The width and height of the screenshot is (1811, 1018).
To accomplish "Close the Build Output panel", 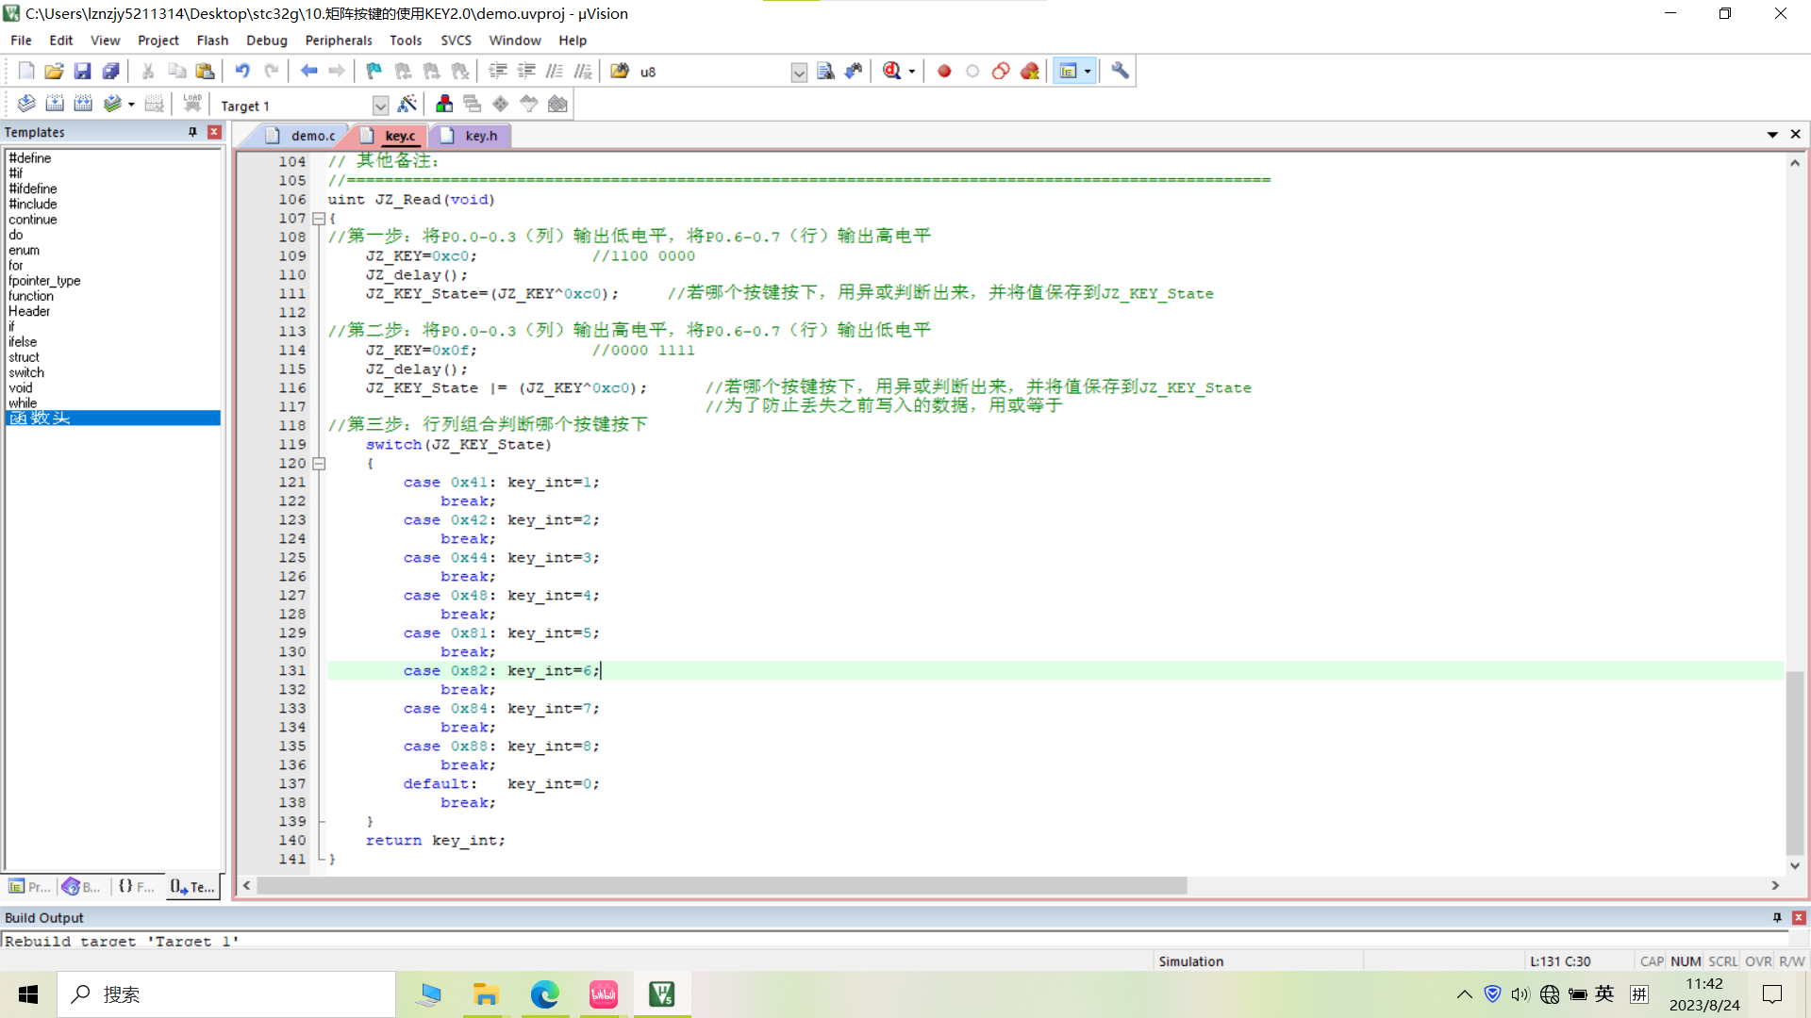I will tap(1799, 917).
